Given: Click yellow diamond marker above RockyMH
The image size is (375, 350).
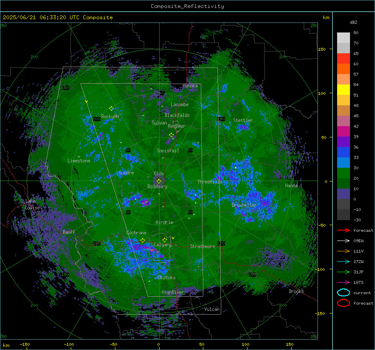Looking at the screenshot, I should (111, 109).
